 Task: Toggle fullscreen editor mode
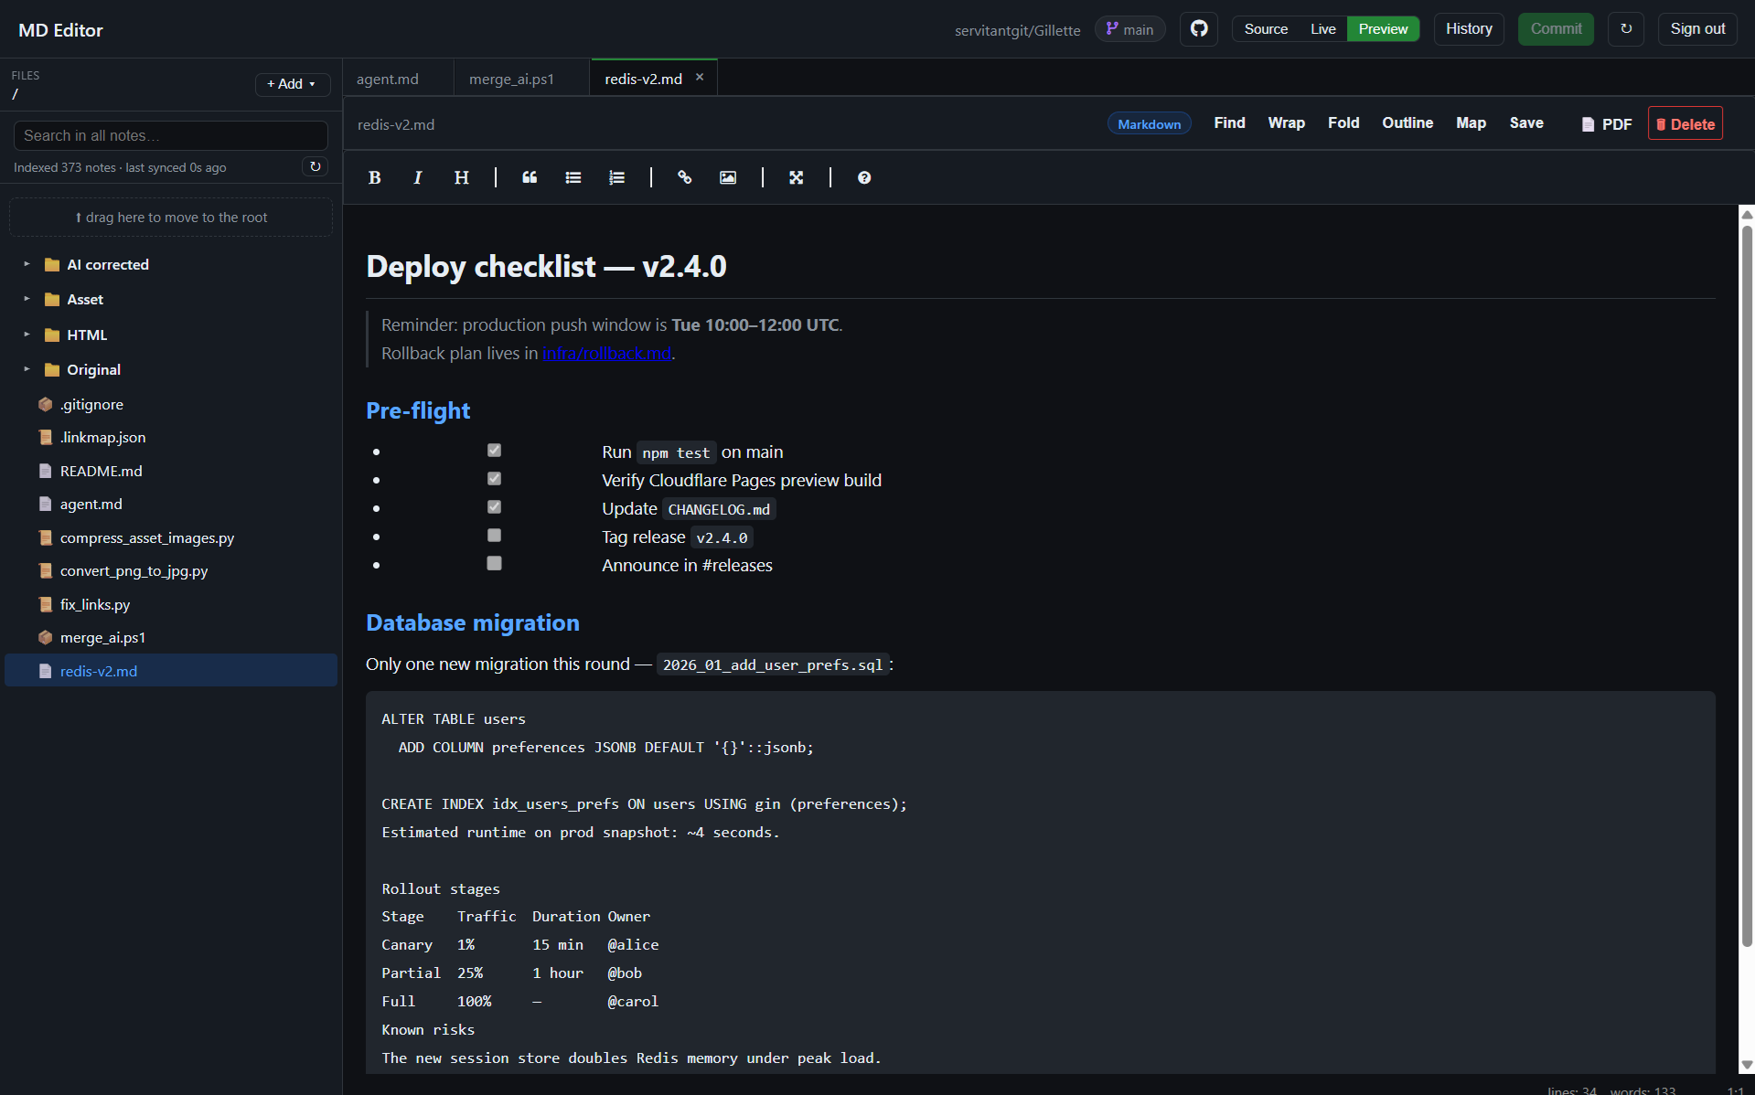(797, 177)
